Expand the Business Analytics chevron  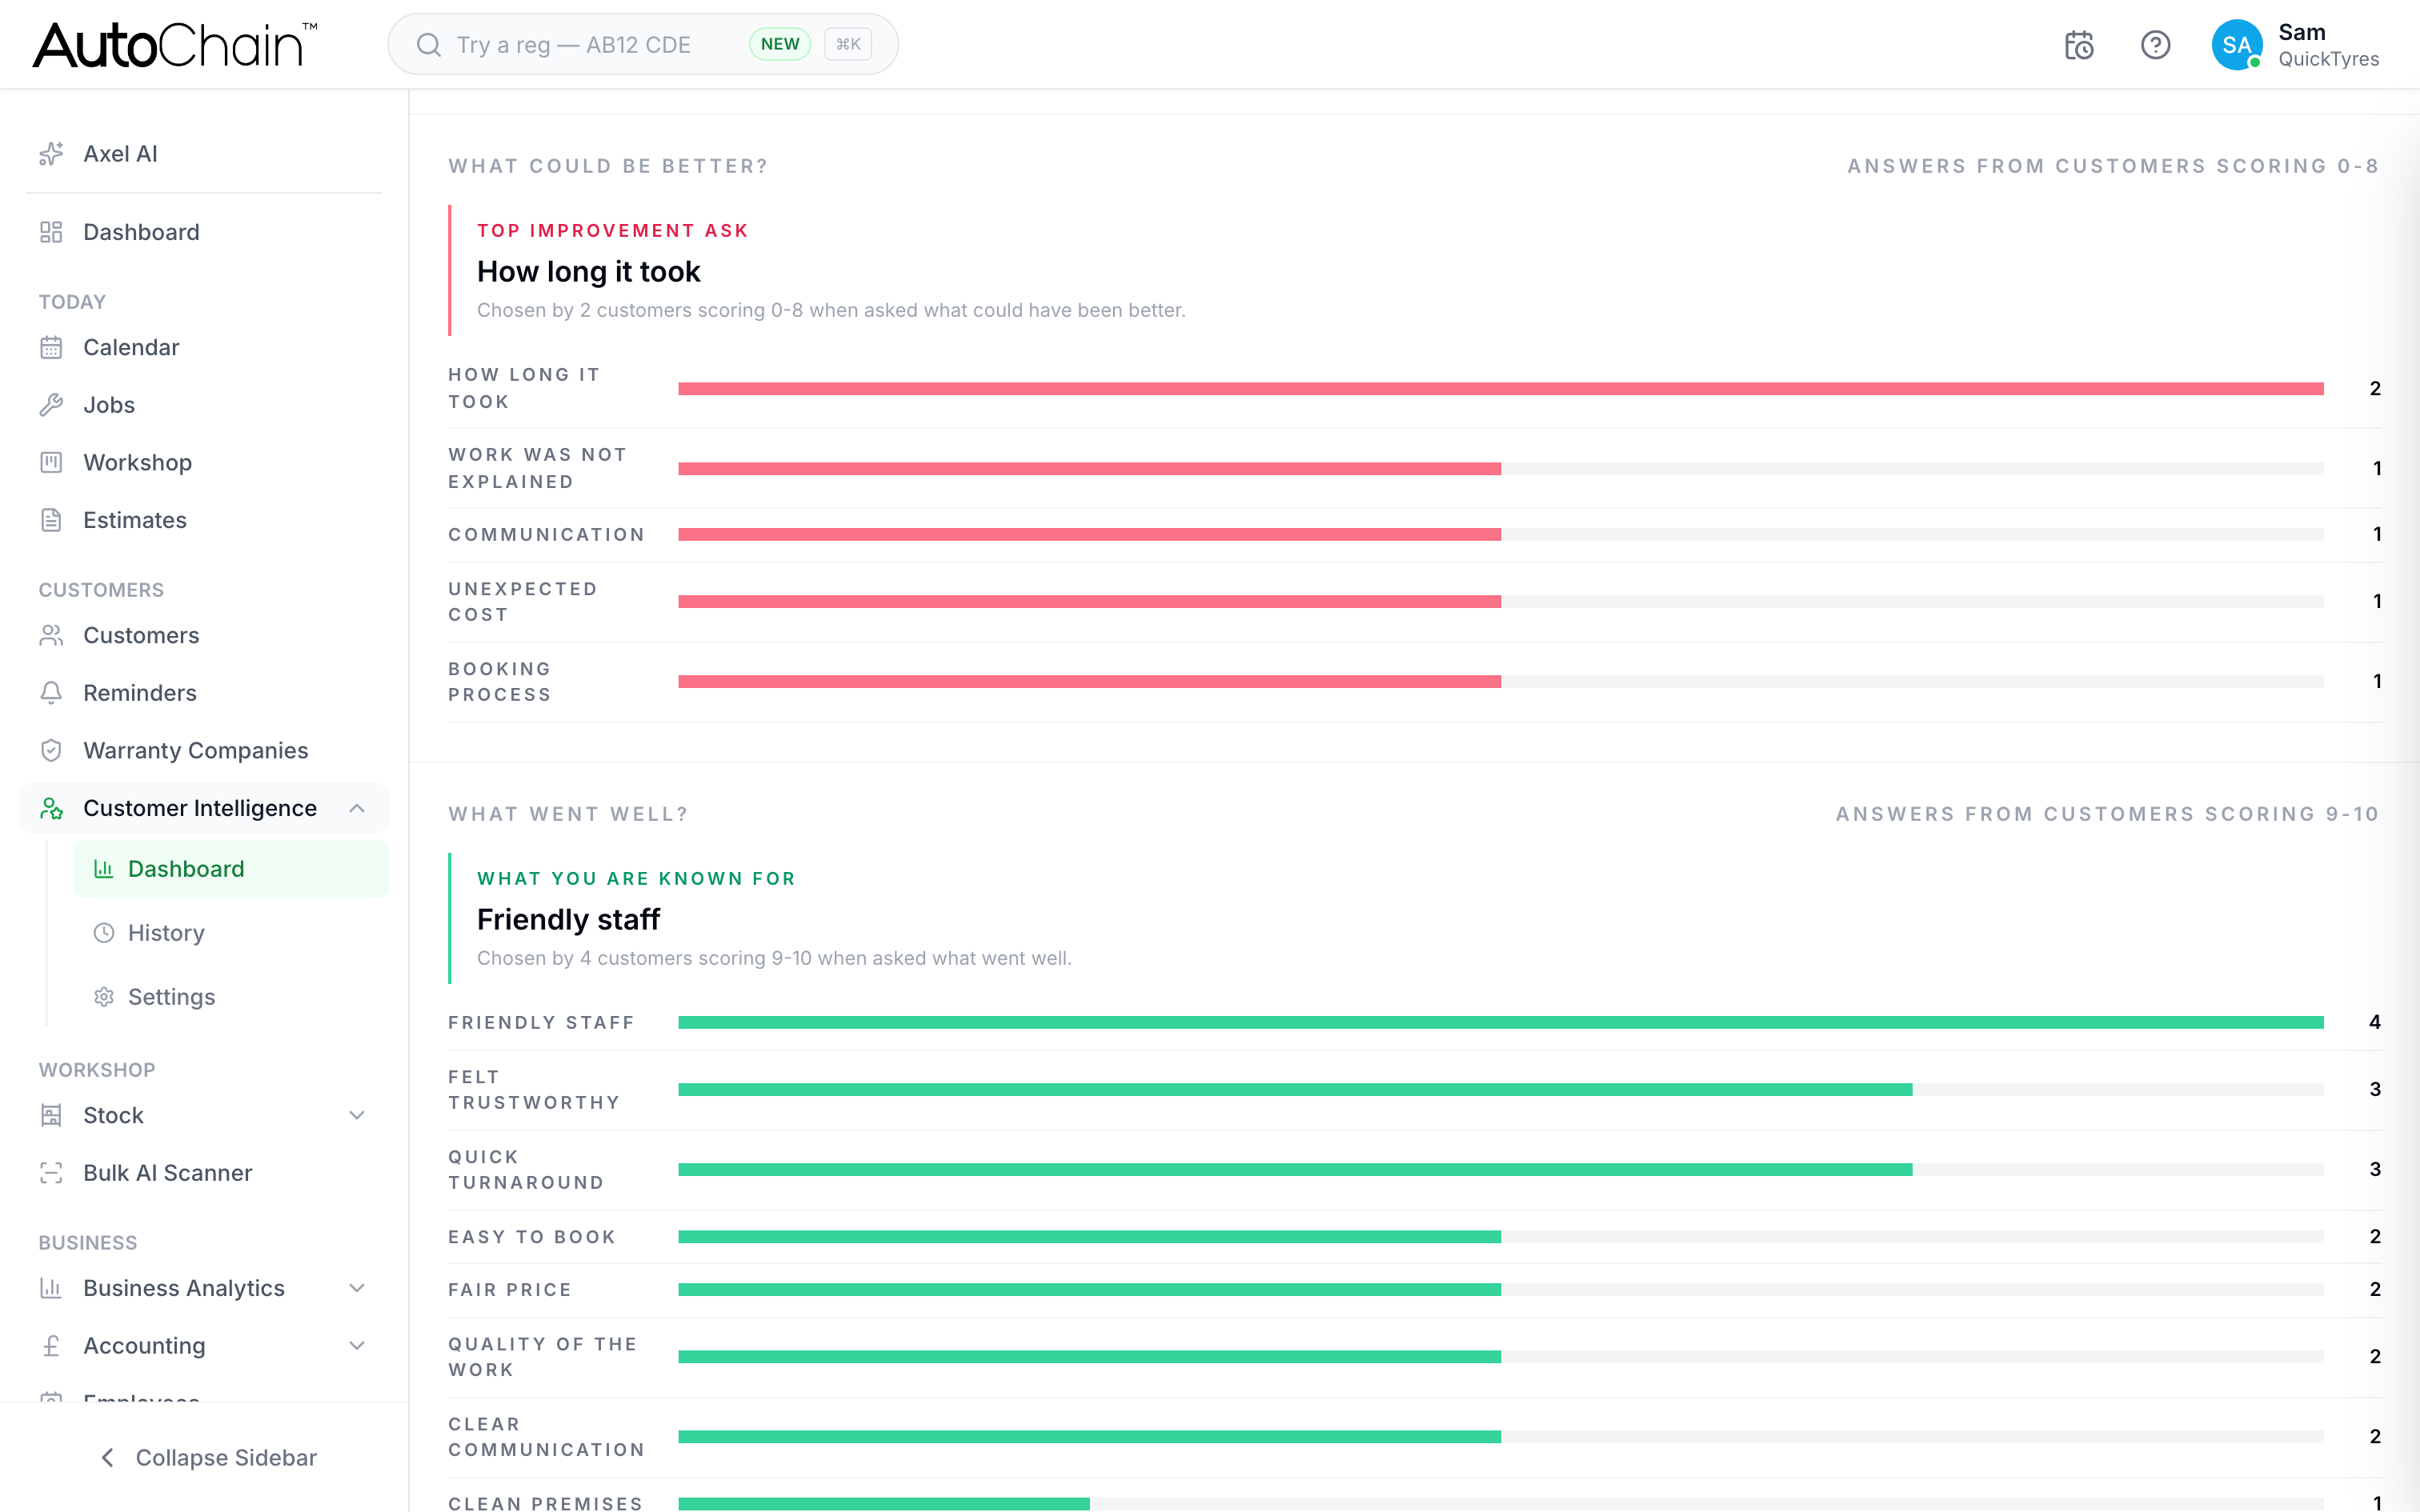357,1288
